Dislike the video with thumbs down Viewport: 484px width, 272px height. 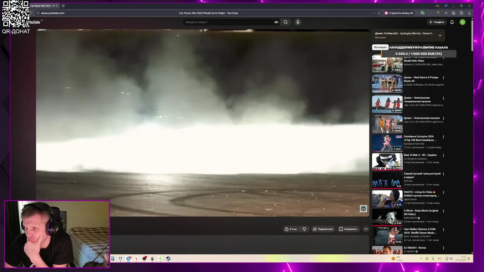pos(304,229)
